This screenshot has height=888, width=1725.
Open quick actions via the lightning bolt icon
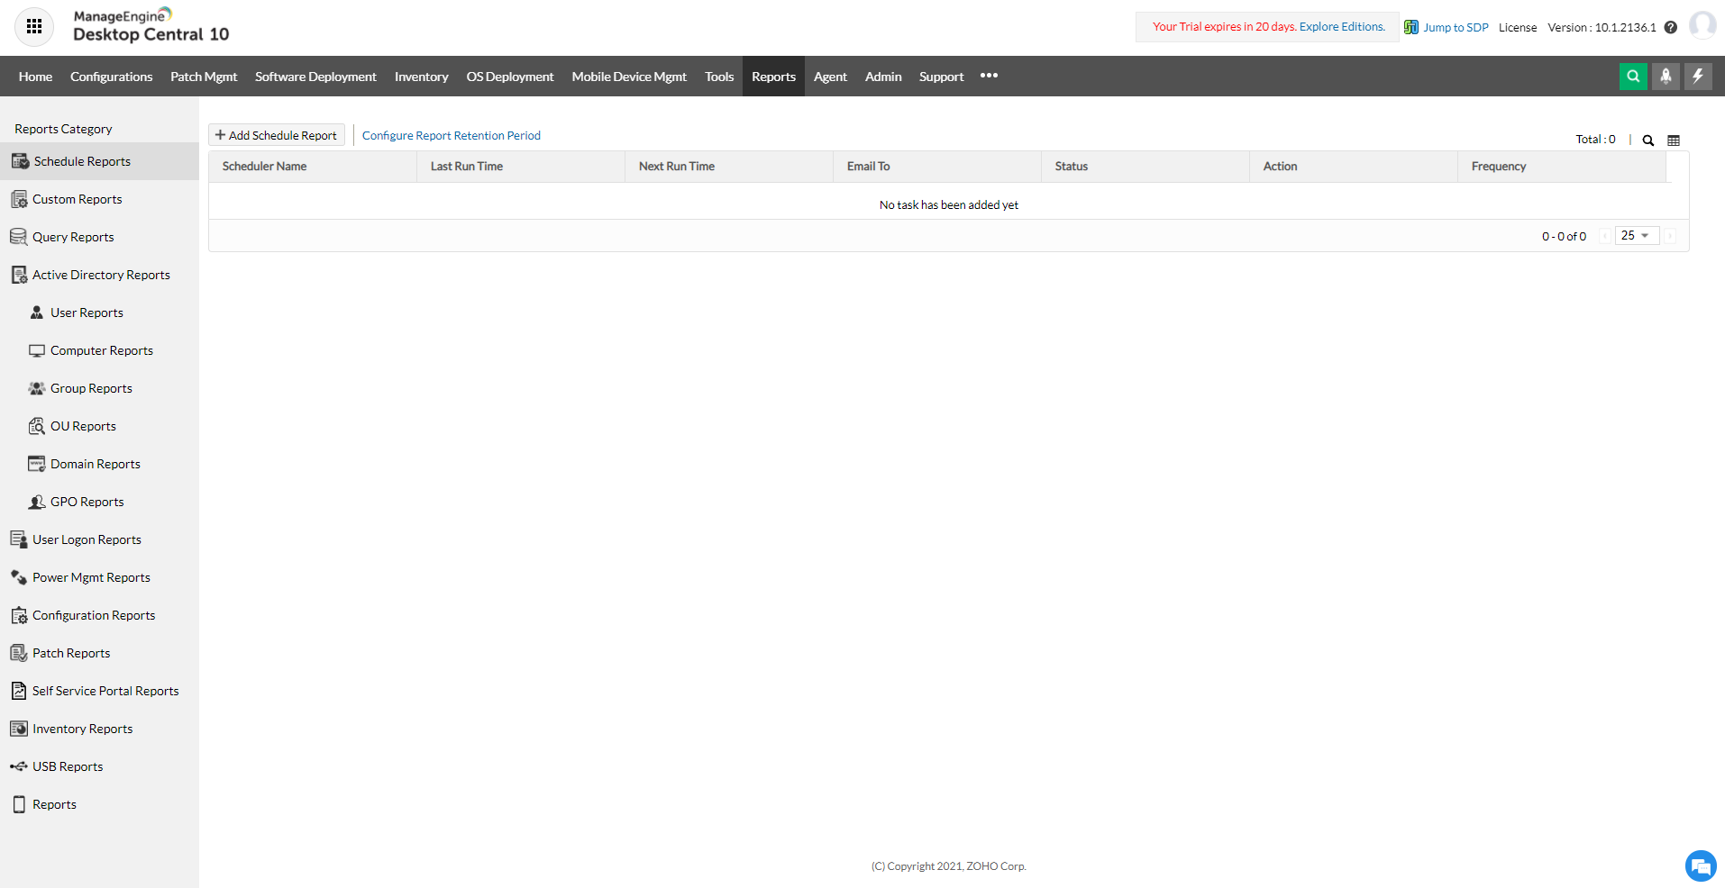pyautogui.click(x=1698, y=76)
